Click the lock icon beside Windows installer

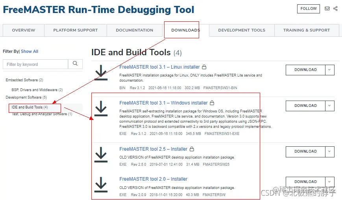pos(212,103)
